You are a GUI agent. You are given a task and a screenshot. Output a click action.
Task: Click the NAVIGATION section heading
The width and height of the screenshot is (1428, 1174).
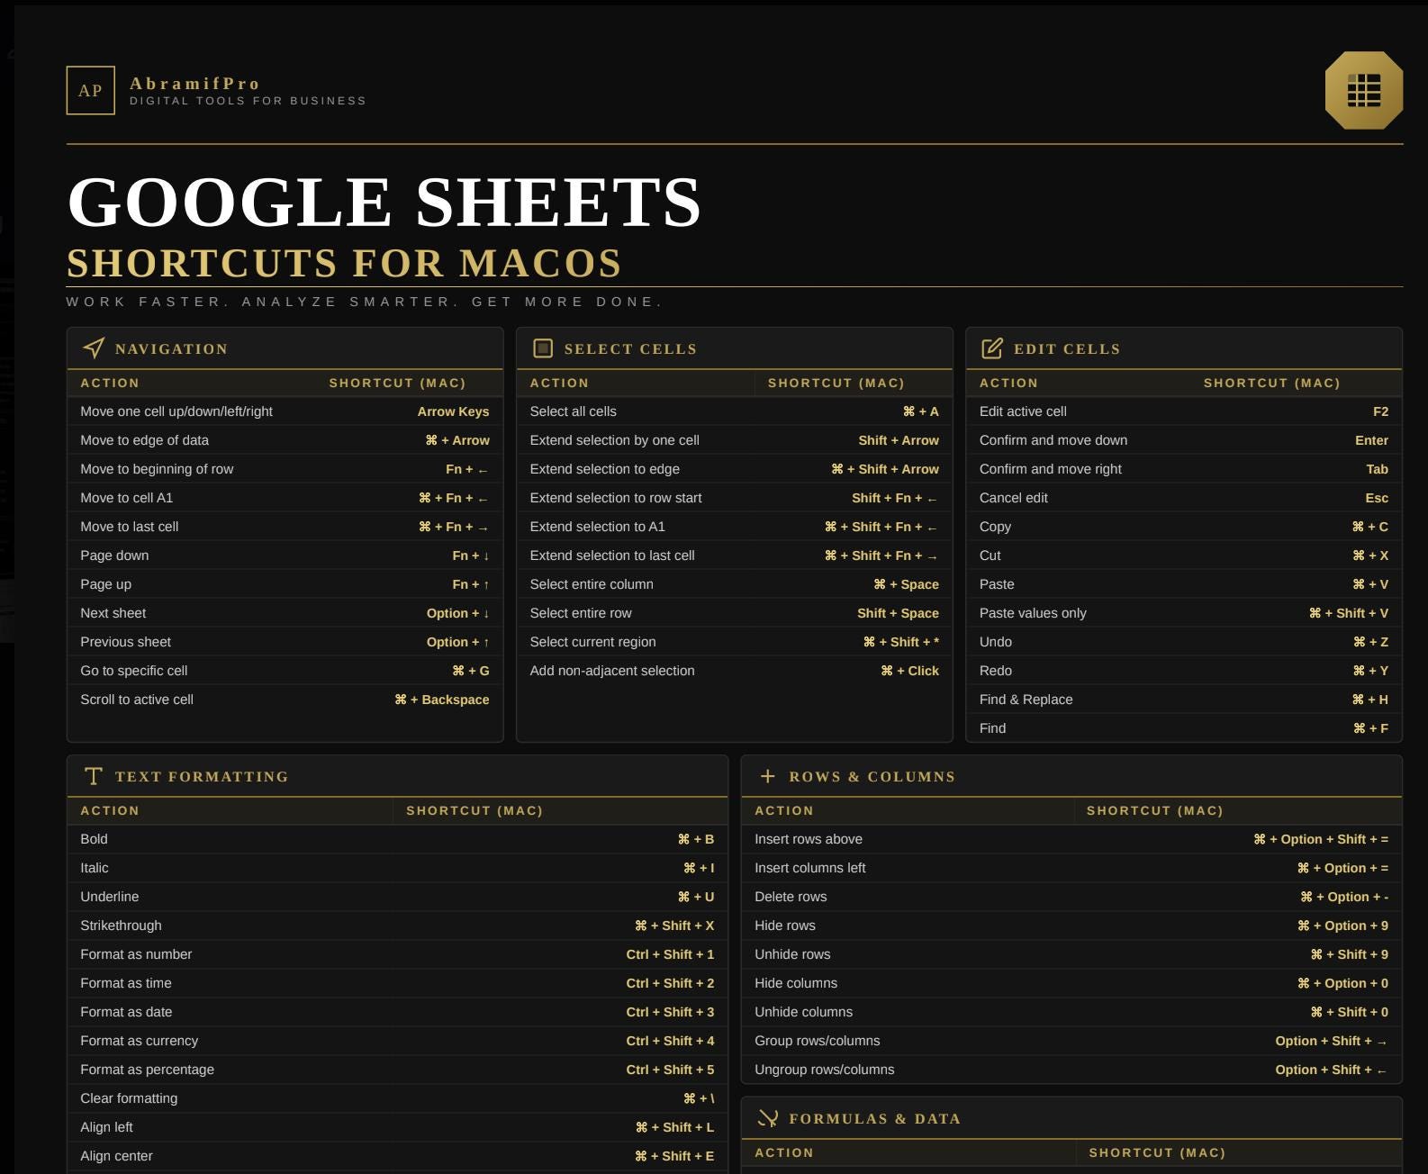click(171, 349)
